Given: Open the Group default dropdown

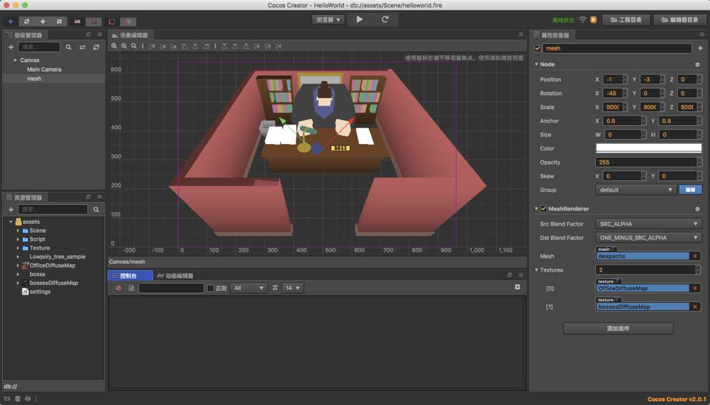Looking at the screenshot, I should click(x=636, y=190).
